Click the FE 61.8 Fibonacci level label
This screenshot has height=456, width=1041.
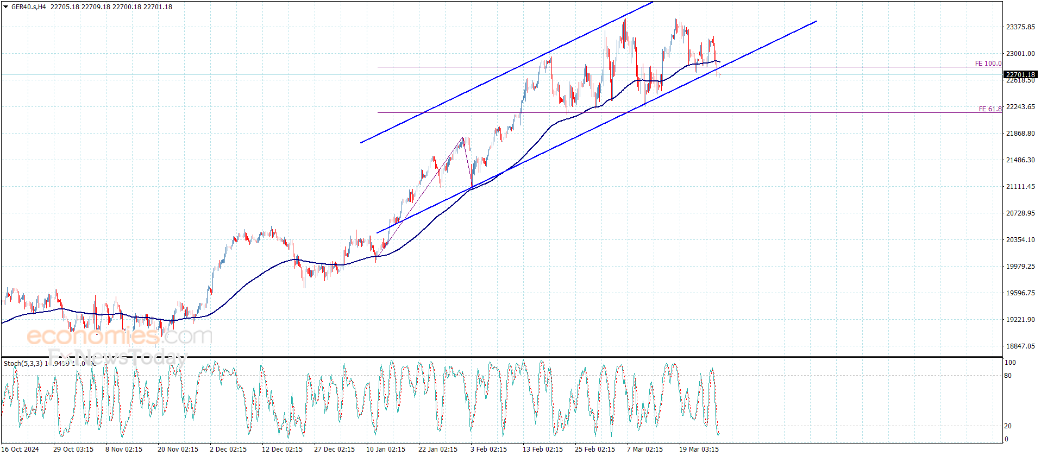pyautogui.click(x=990, y=109)
